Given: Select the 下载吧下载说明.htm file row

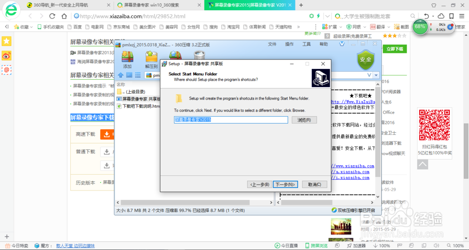Looking at the screenshot, I should pyautogui.click(x=139, y=106).
